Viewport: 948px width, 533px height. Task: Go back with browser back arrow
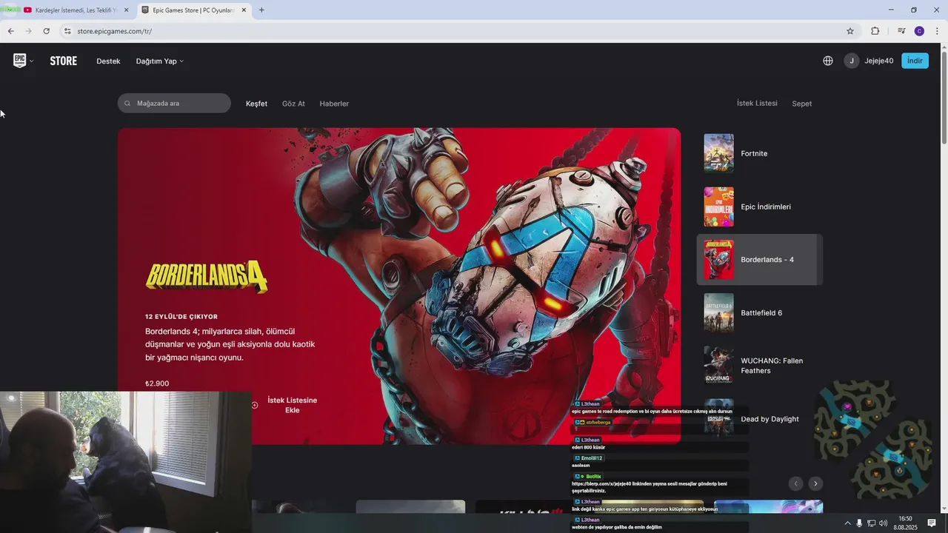click(x=10, y=31)
